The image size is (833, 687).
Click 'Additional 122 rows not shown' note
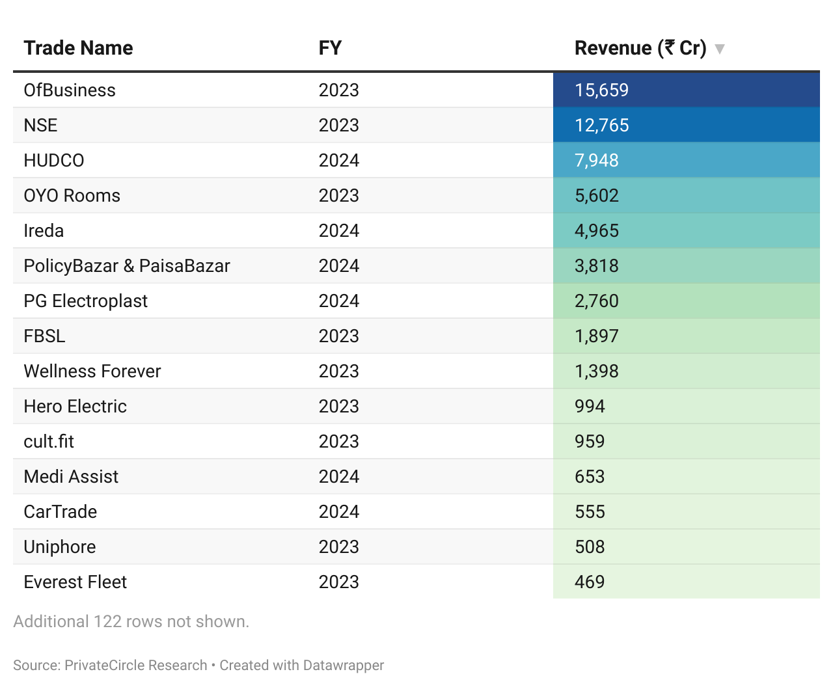[131, 621]
